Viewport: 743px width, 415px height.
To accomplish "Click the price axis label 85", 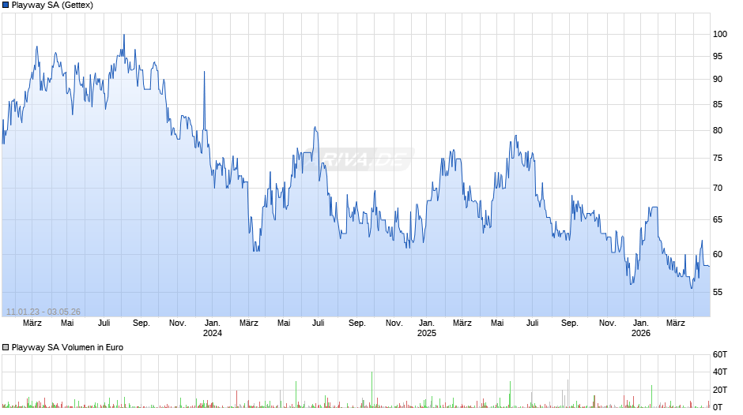I will [x=718, y=105].
